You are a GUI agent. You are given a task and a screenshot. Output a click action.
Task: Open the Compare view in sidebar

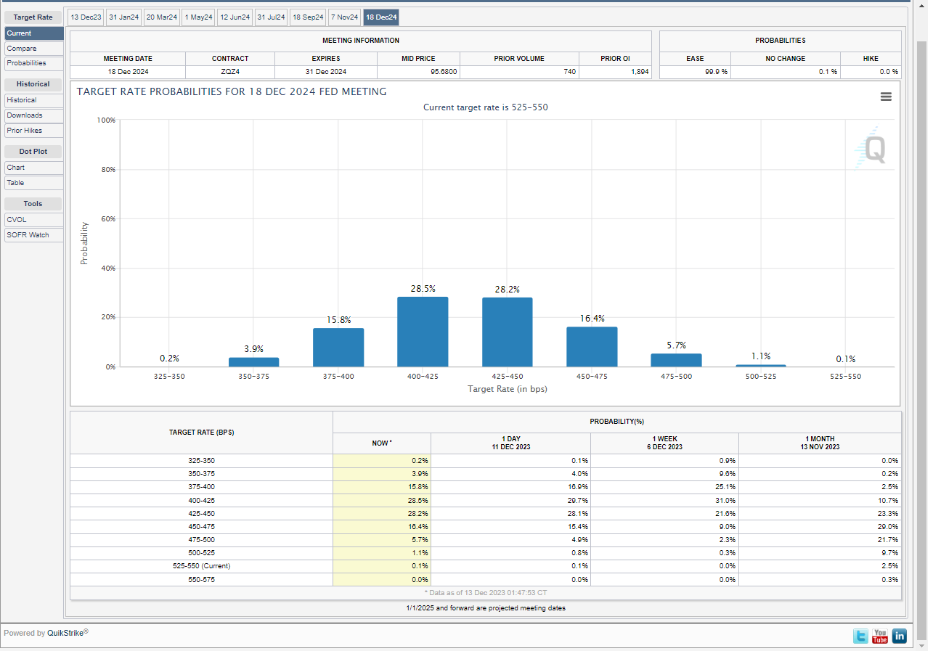34,49
